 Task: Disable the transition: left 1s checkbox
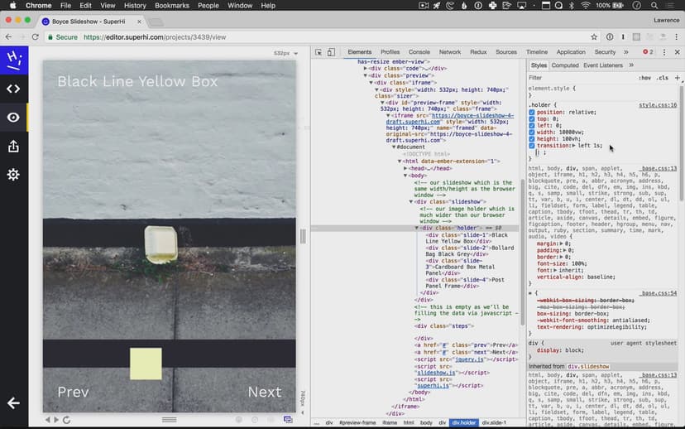532,145
